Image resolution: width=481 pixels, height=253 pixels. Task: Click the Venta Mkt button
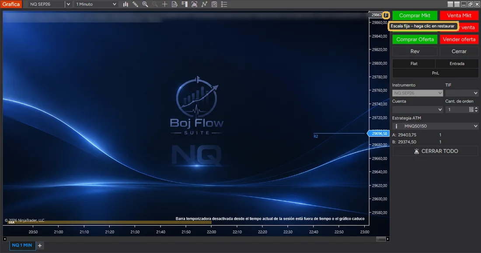(459, 15)
